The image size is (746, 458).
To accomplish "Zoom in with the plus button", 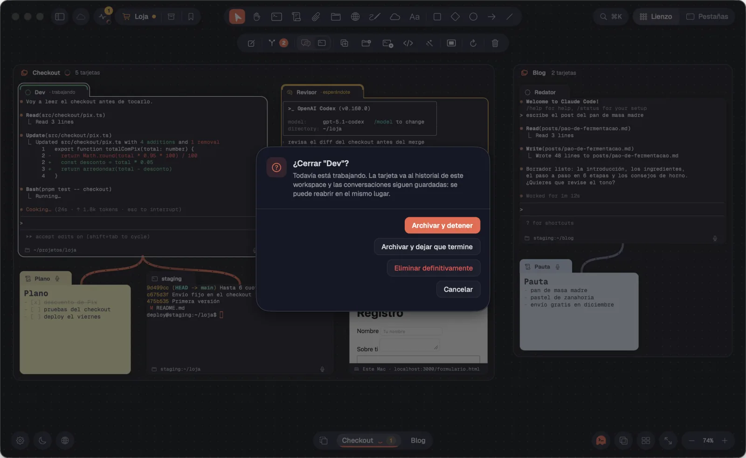I will (x=725, y=440).
